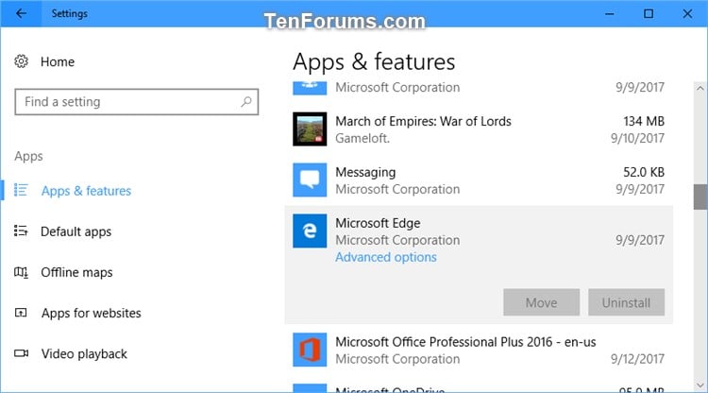Click the Video playback camera icon

click(21, 353)
